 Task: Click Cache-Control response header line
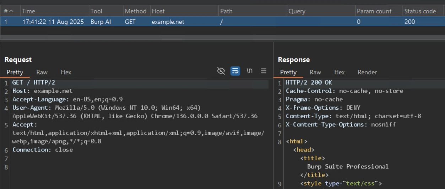344,91
